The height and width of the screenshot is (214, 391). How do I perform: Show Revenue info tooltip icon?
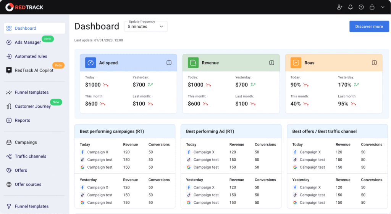(271, 62)
